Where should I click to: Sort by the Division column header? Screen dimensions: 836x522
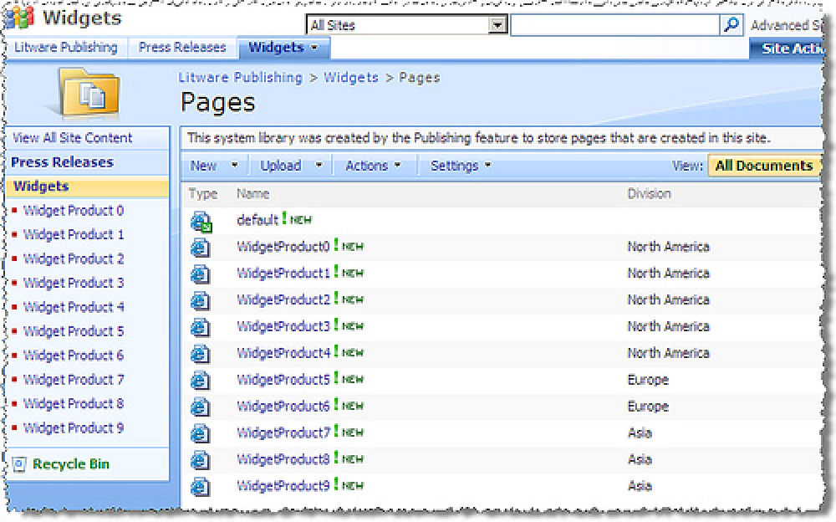coord(649,194)
